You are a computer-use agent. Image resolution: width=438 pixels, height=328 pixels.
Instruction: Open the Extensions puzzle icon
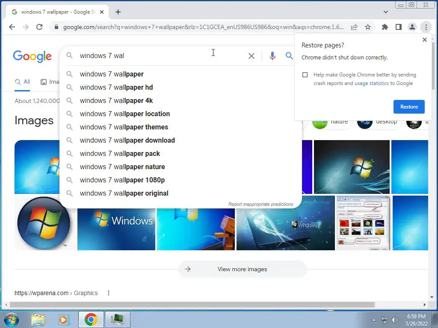tap(385, 27)
